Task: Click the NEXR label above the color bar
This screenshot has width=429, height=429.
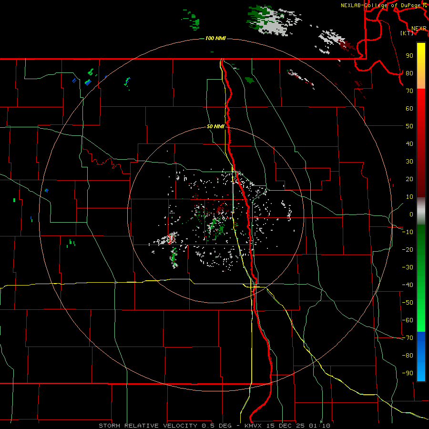Action: [x=419, y=29]
